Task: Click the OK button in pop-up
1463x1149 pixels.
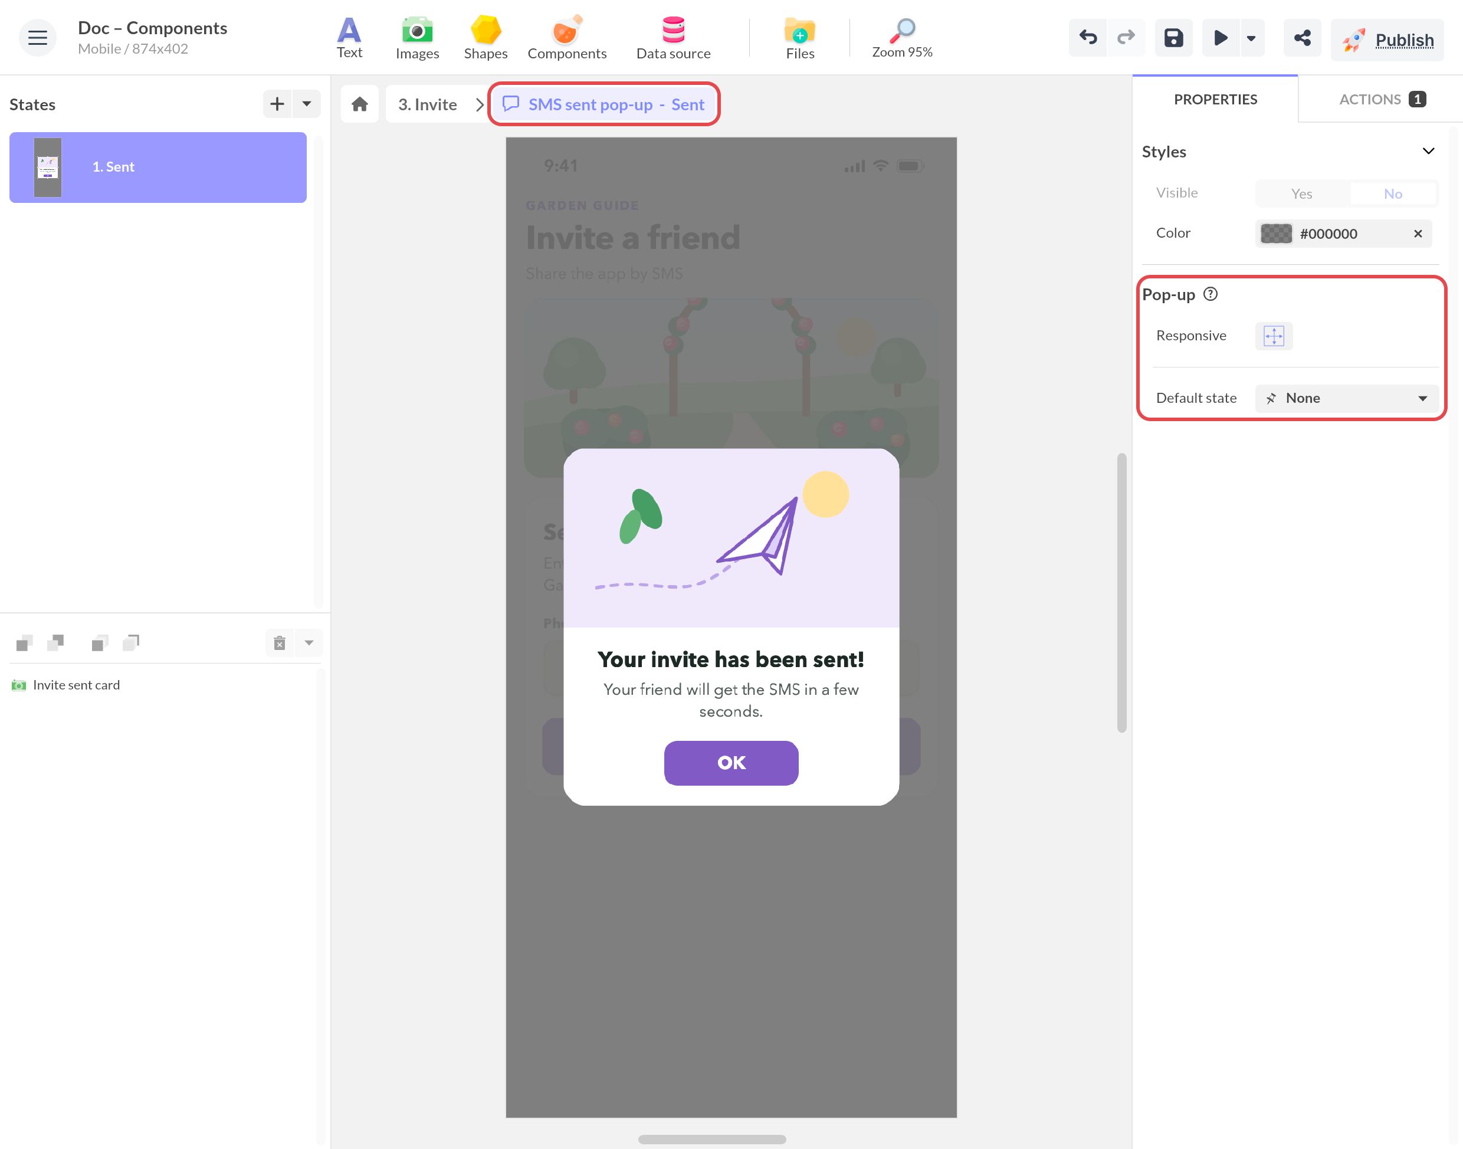Action: pyautogui.click(x=731, y=763)
